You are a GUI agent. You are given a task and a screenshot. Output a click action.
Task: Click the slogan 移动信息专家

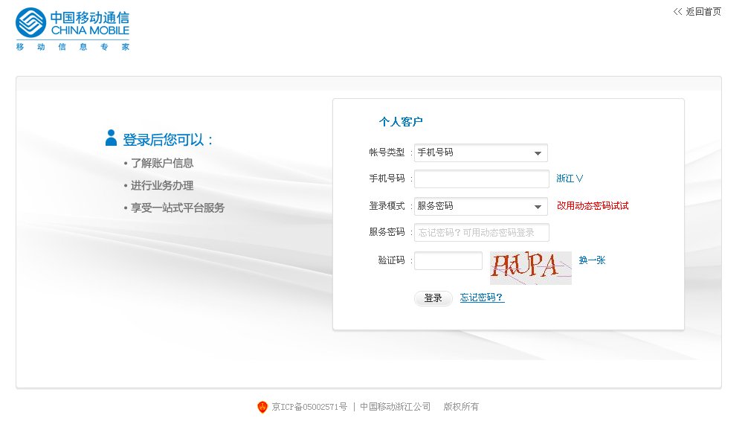pyautogui.click(x=73, y=47)
